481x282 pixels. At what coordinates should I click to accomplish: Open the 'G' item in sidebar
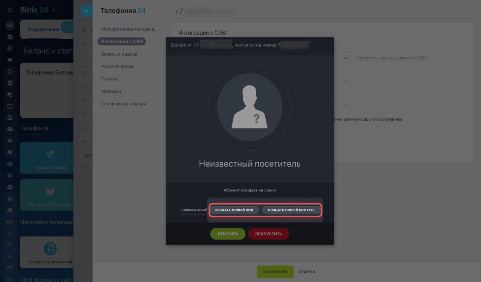point(10,233)
